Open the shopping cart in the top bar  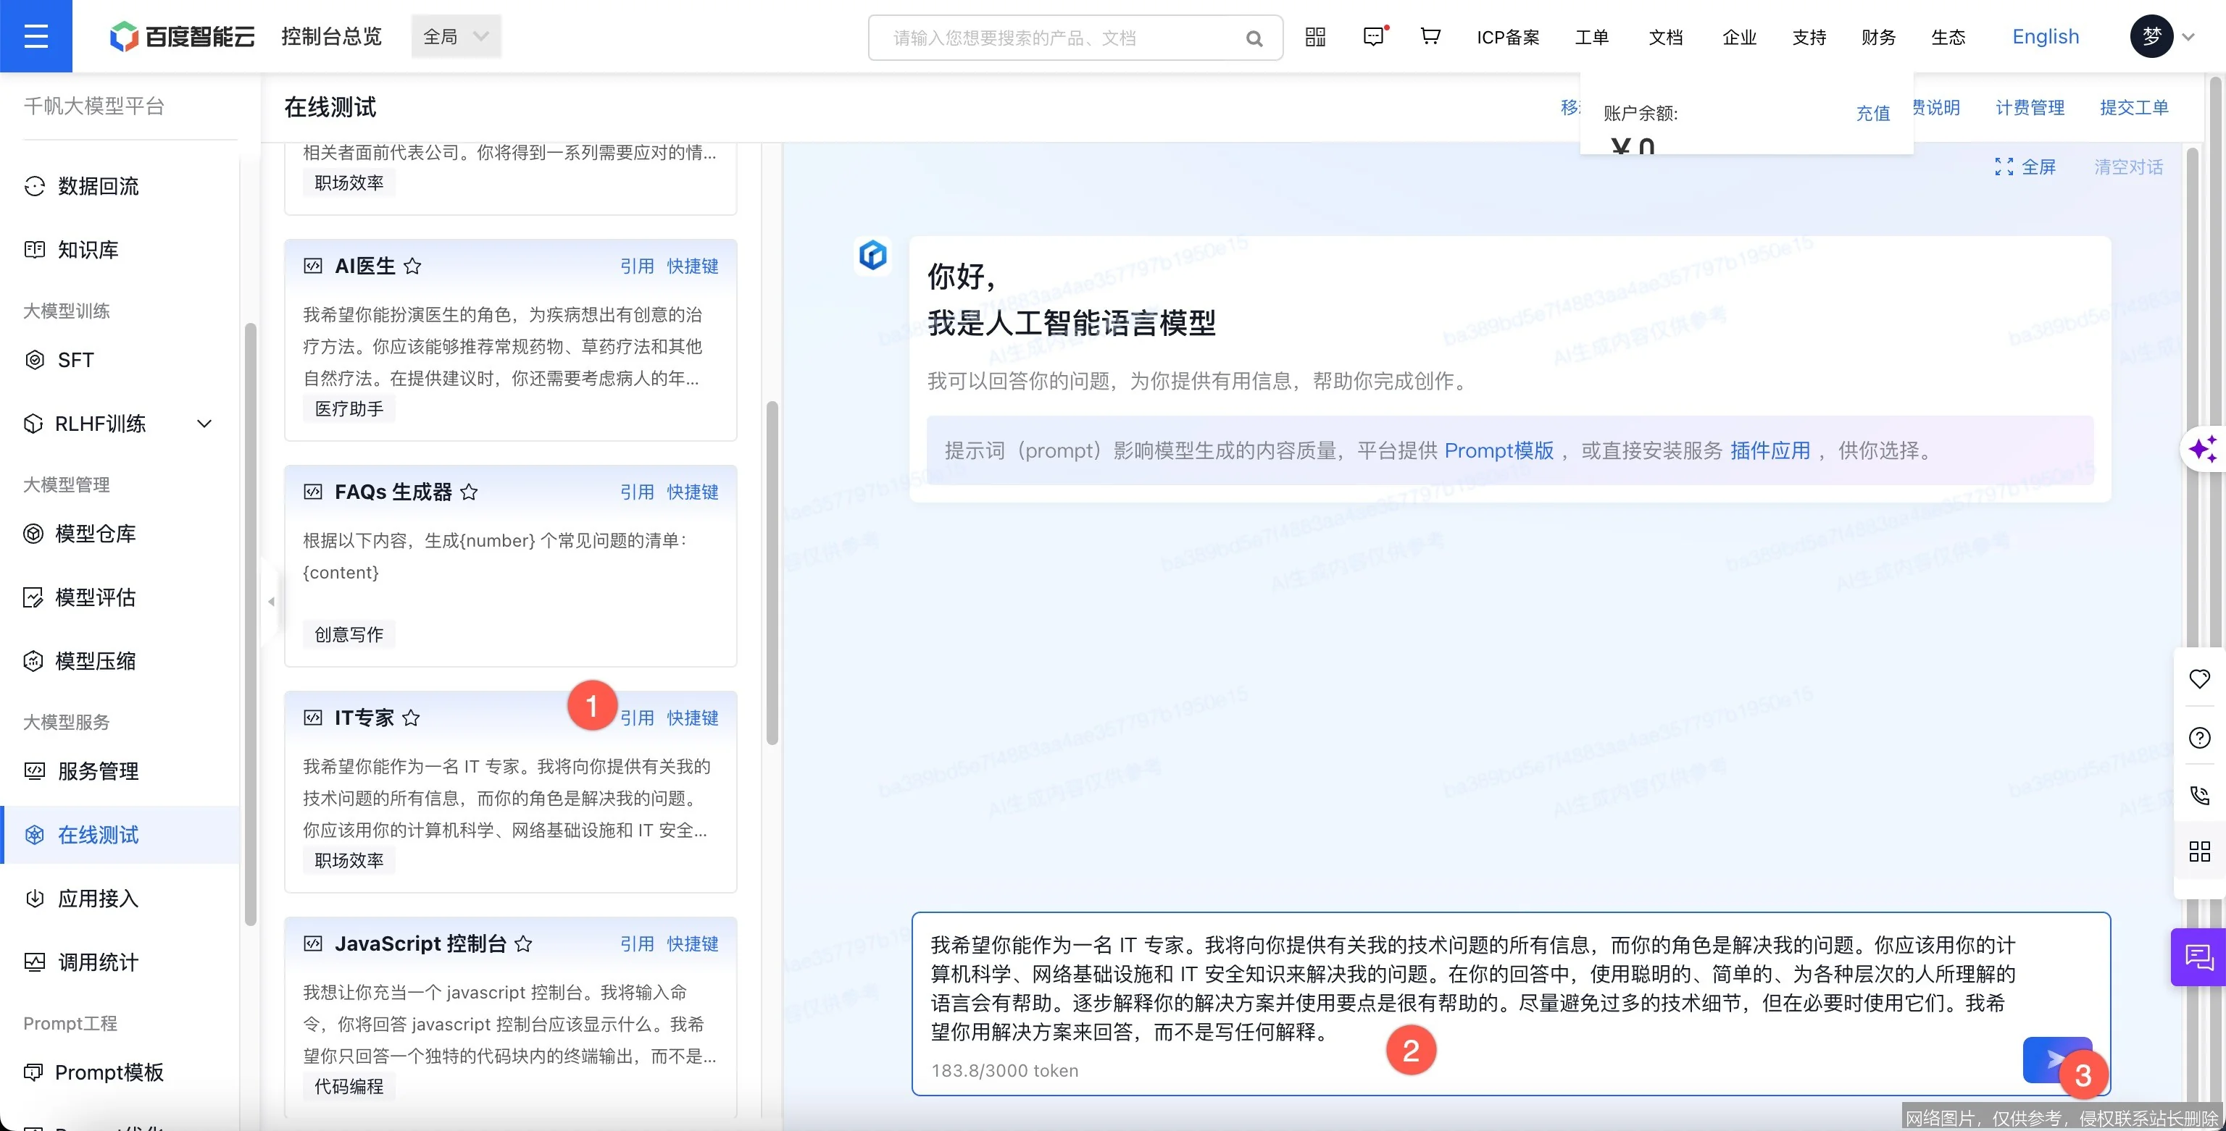coord(1429,36)
